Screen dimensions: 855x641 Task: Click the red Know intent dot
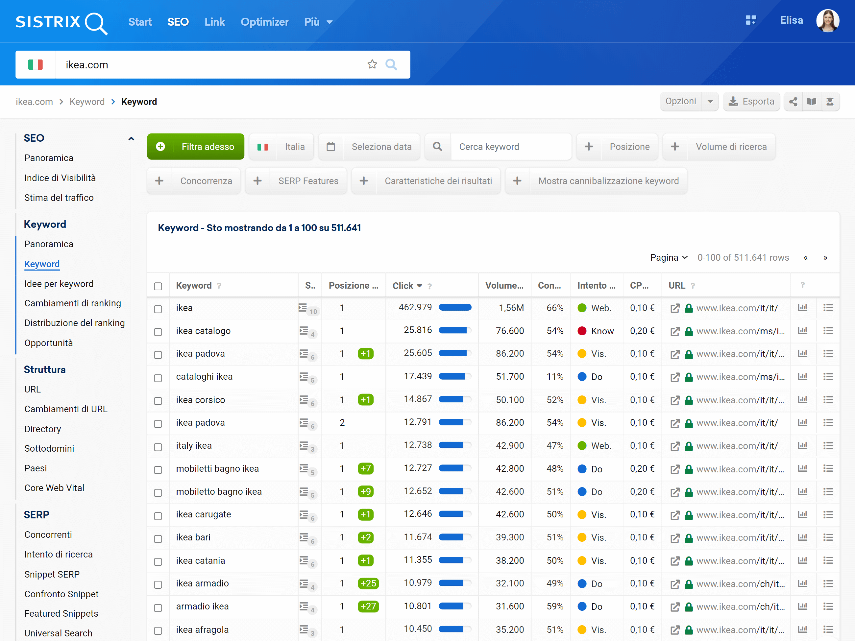pyautogui.click(x=582, y=331)
